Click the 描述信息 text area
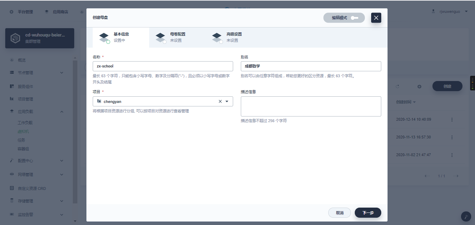Image resolution: width=475 pixels, height=225 pixels. [x=311, y=106]
